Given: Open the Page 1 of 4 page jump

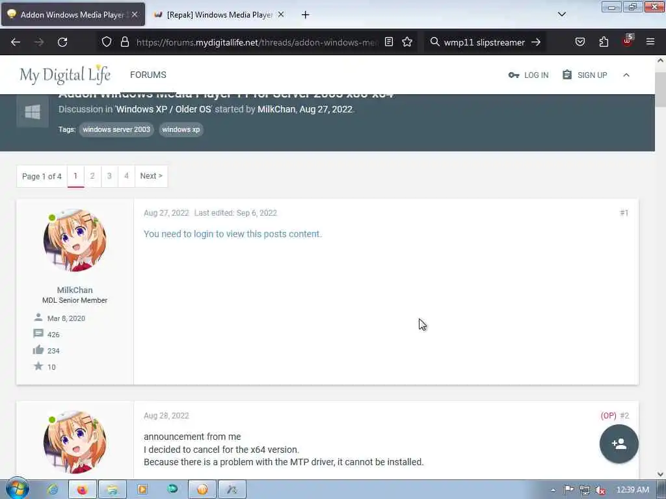Looking at the screenshot, I should pos(42,176).
